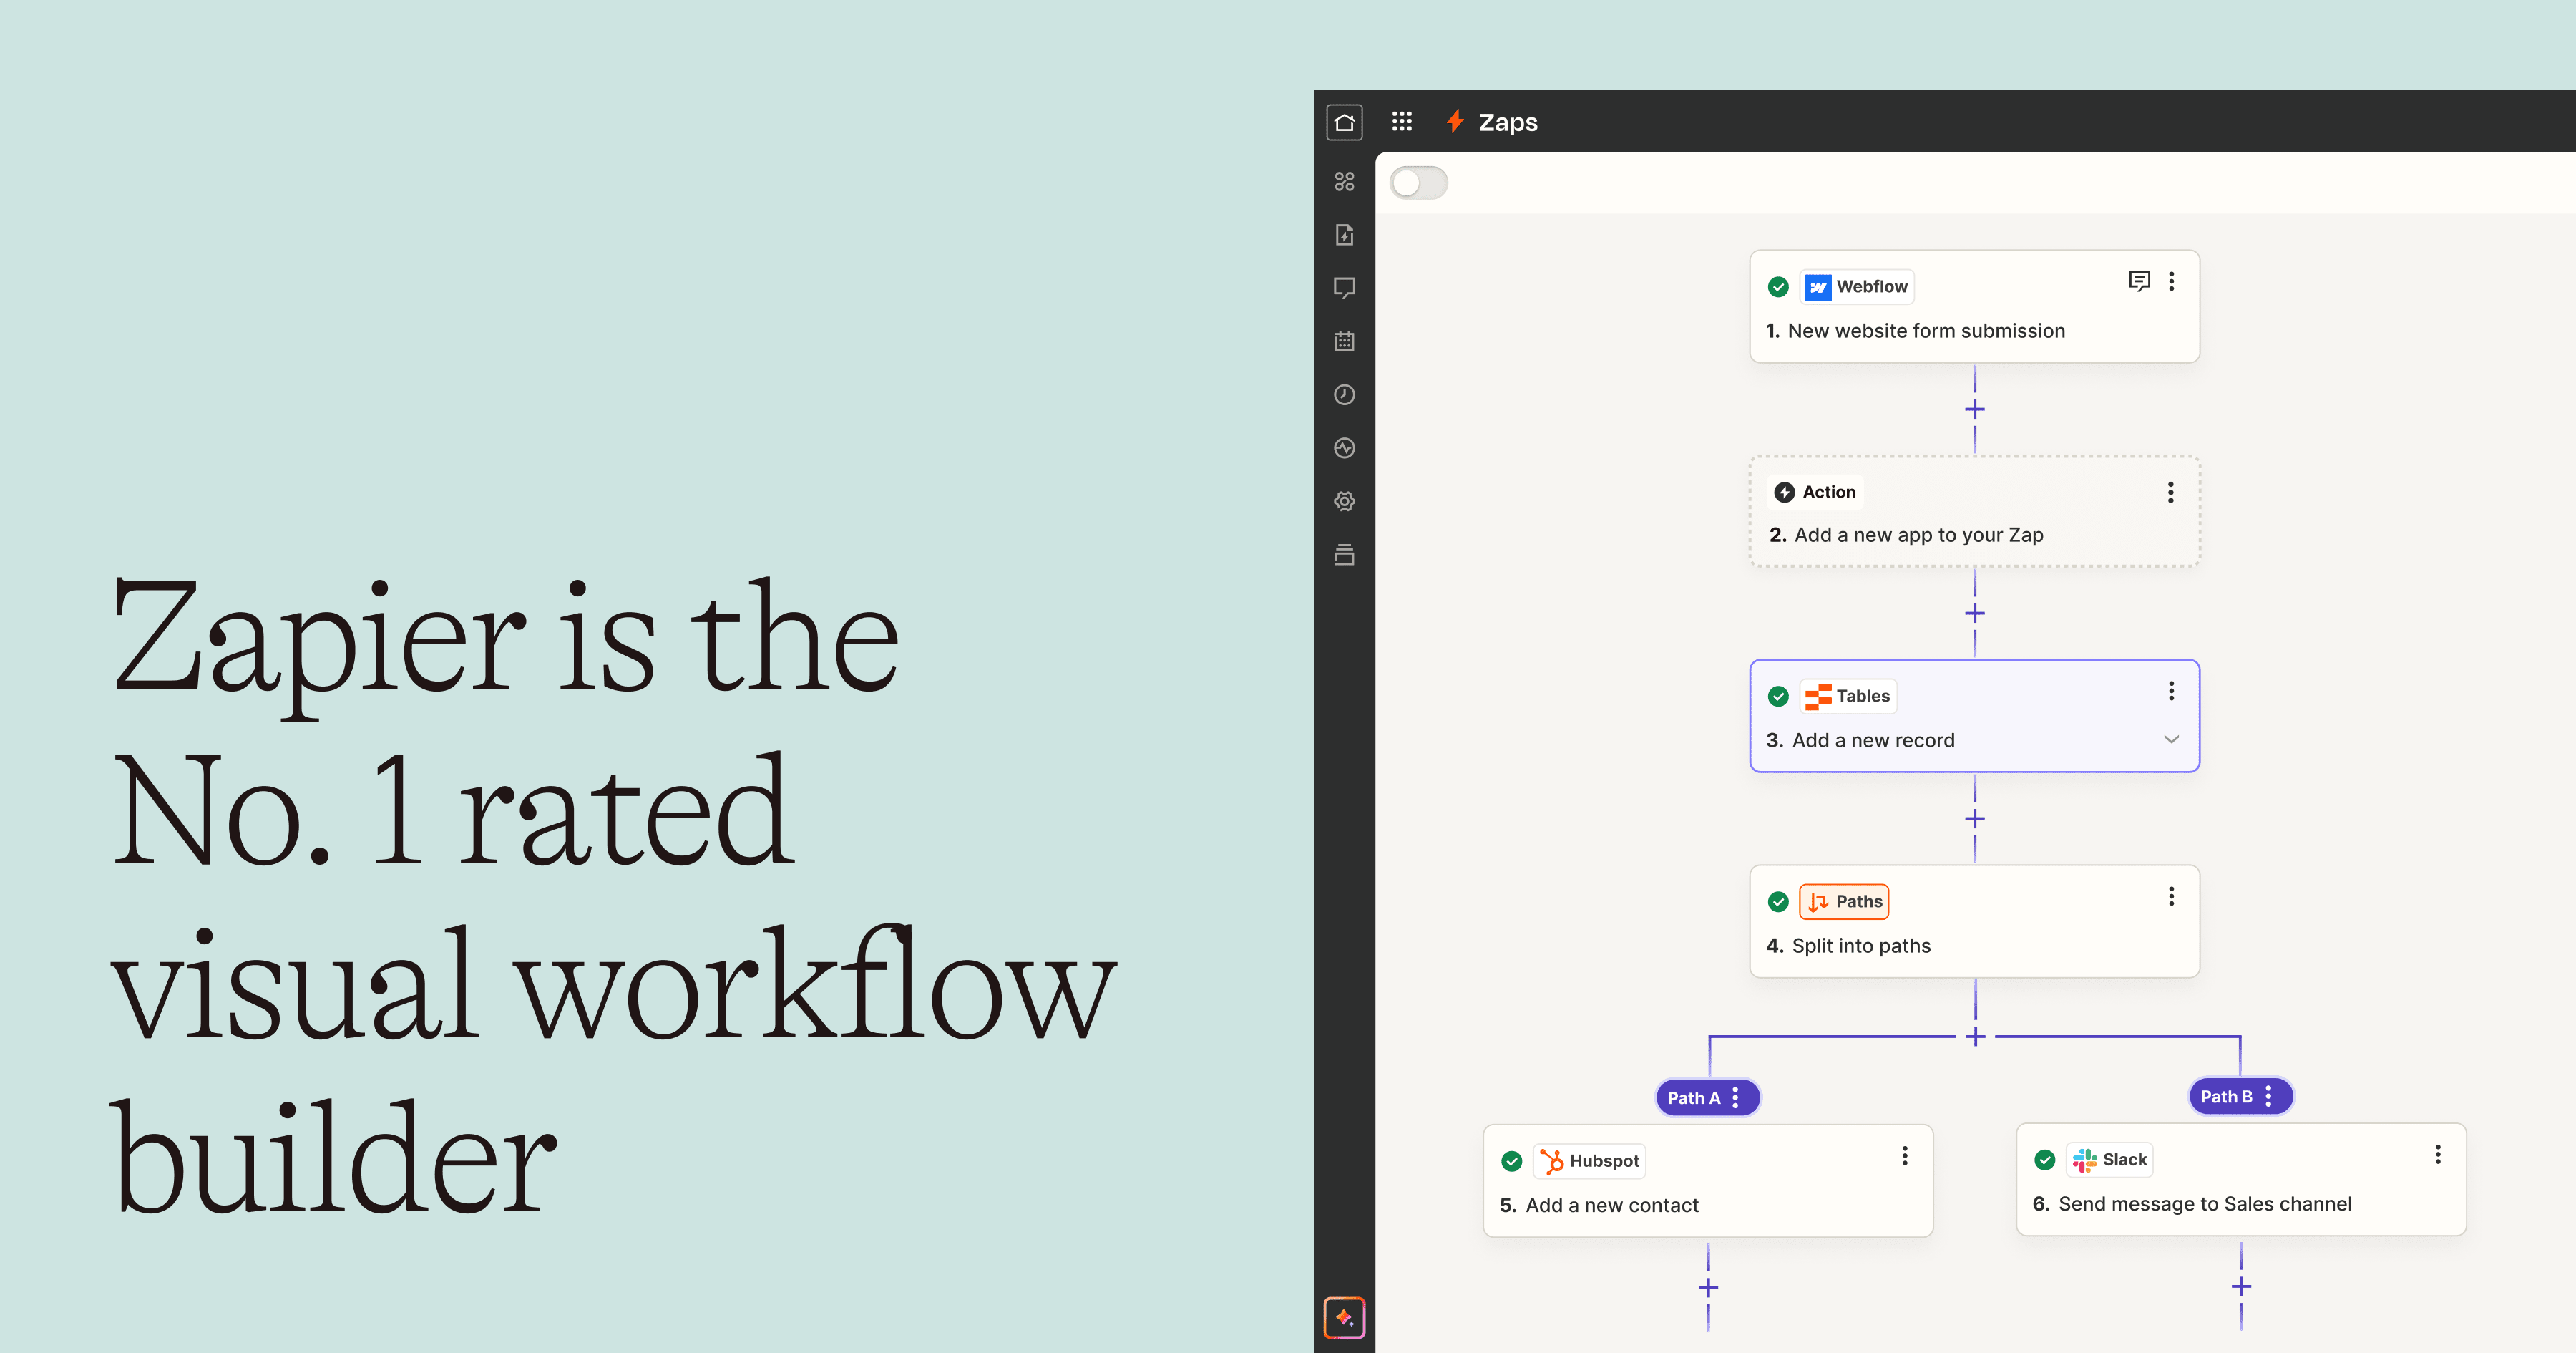
Task: Click the Zaps lightning bolt icon
Action: (x=1455, y=121)
